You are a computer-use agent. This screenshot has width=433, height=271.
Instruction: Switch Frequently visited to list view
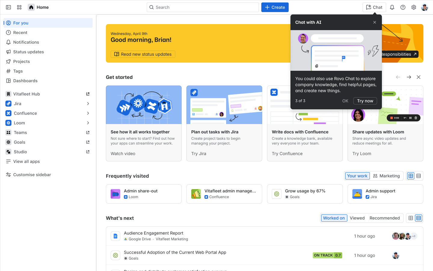(419, 176)
